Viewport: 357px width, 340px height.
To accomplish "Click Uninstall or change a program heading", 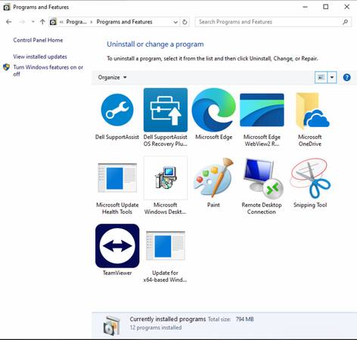I will pos(155,45).
